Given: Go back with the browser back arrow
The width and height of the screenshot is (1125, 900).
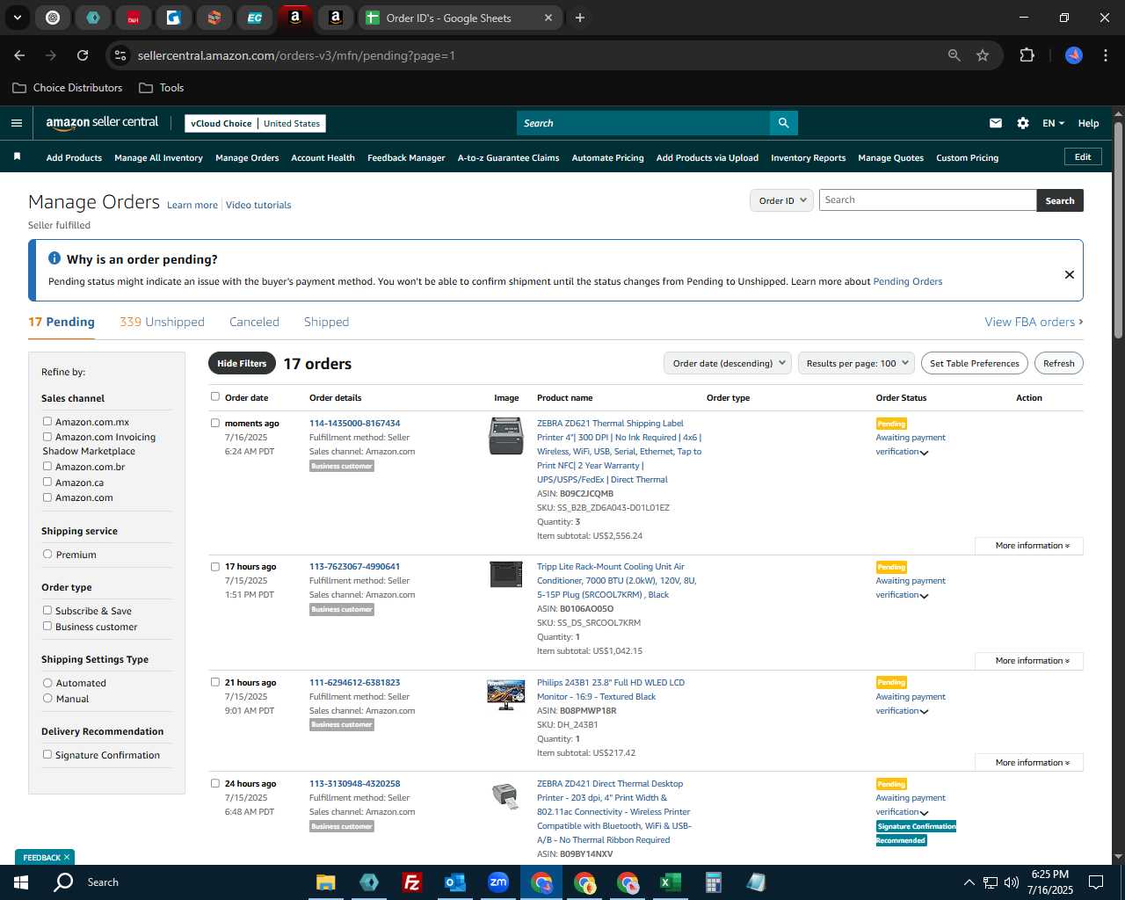Looking at the screenshot, I should (19, 55).
